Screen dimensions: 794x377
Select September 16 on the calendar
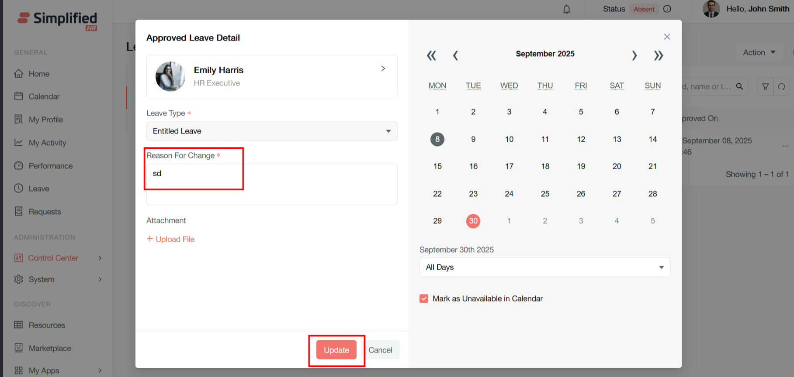pyautogui.click(x=473, y=166)
